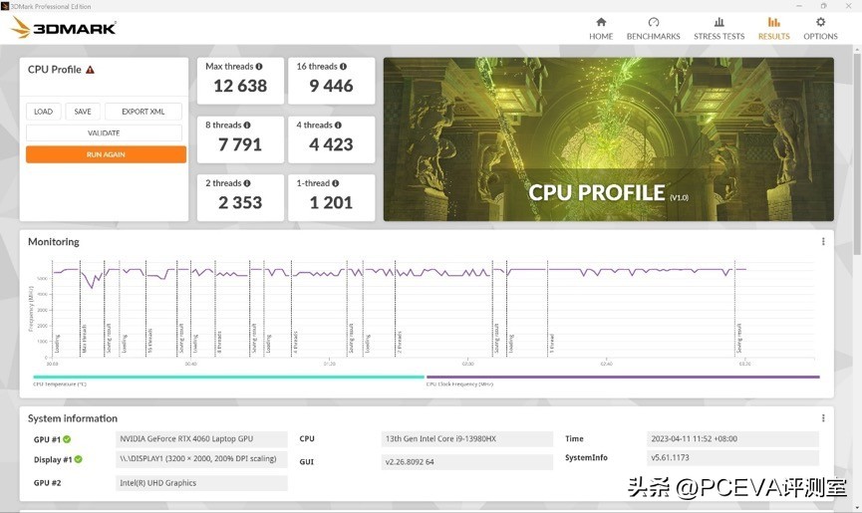Screen dimensions: 862x513
Task: Click the LOAD button
Action: (x=44, y=112)
